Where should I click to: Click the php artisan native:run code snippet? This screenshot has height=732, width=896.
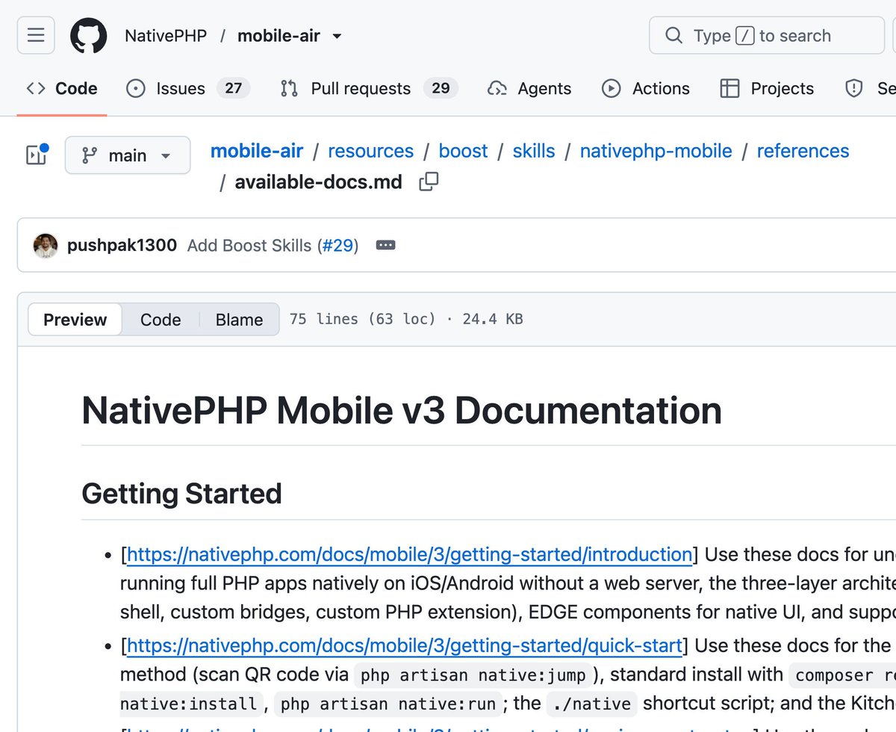pos(388,704)
